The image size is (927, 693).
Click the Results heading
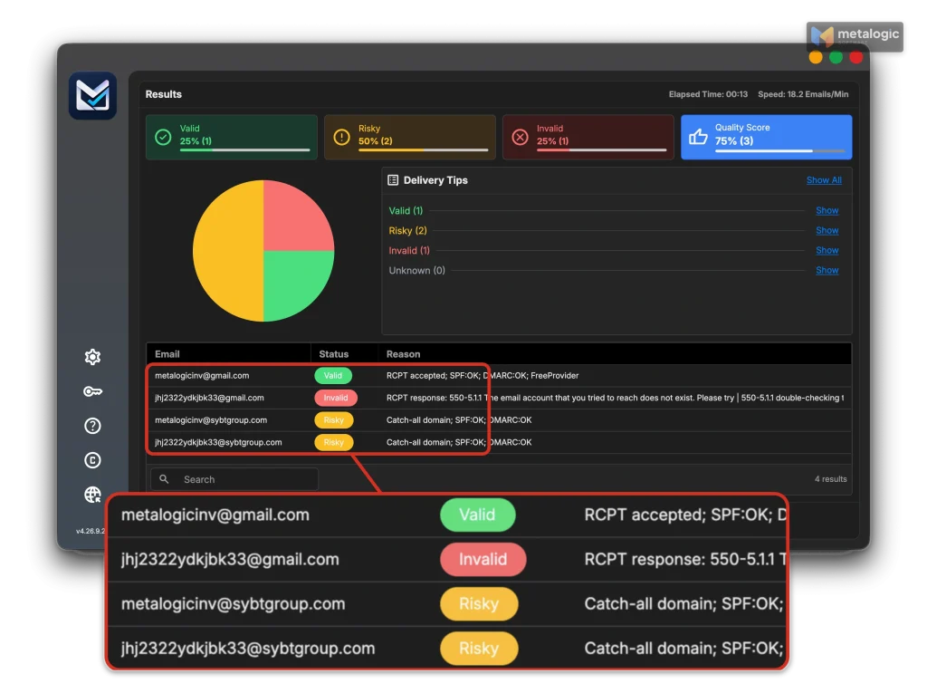pos(164,94)
